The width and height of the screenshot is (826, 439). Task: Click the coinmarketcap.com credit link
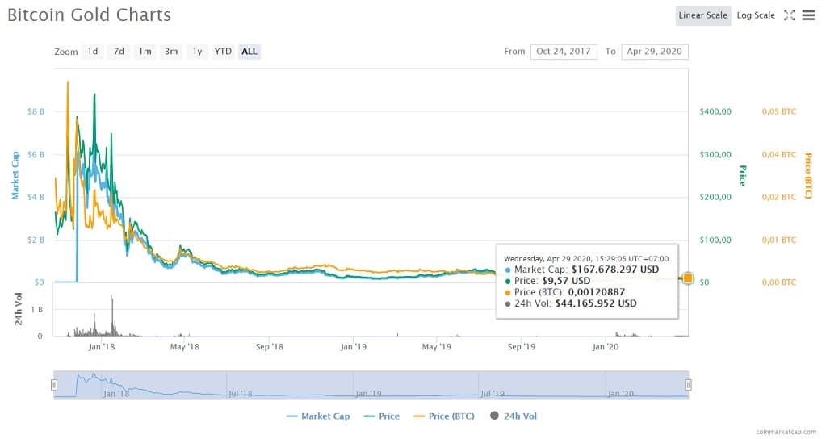tap(786, 432)
